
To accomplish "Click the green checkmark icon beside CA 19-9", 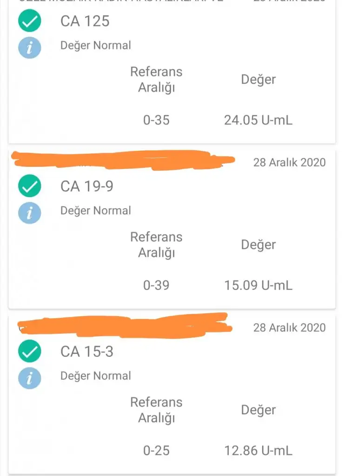I will [x=30, y=186].
